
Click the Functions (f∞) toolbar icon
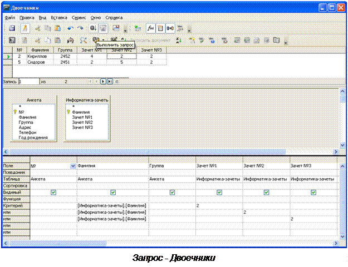point(150,28)
